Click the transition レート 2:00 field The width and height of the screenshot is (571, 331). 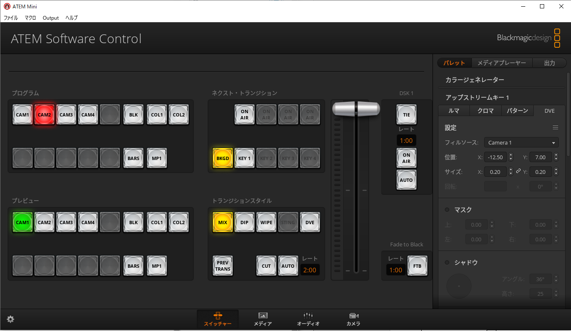point(310,270)
